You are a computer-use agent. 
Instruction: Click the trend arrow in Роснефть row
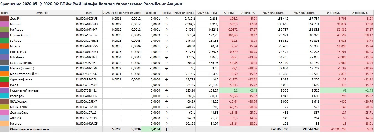coord(167,96)
